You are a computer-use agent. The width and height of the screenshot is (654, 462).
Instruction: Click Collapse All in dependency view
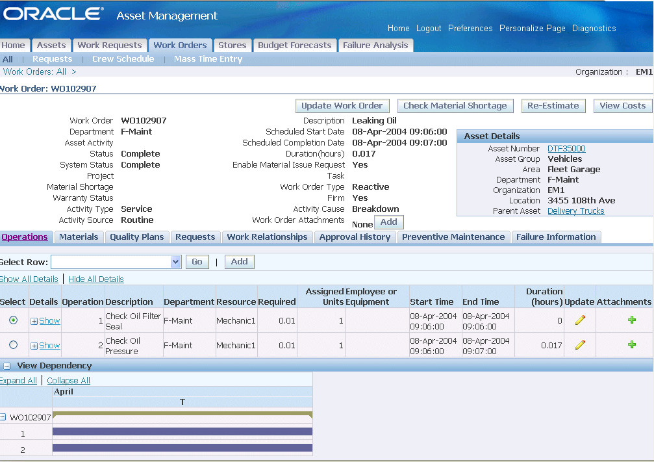[x=68, y=381]
